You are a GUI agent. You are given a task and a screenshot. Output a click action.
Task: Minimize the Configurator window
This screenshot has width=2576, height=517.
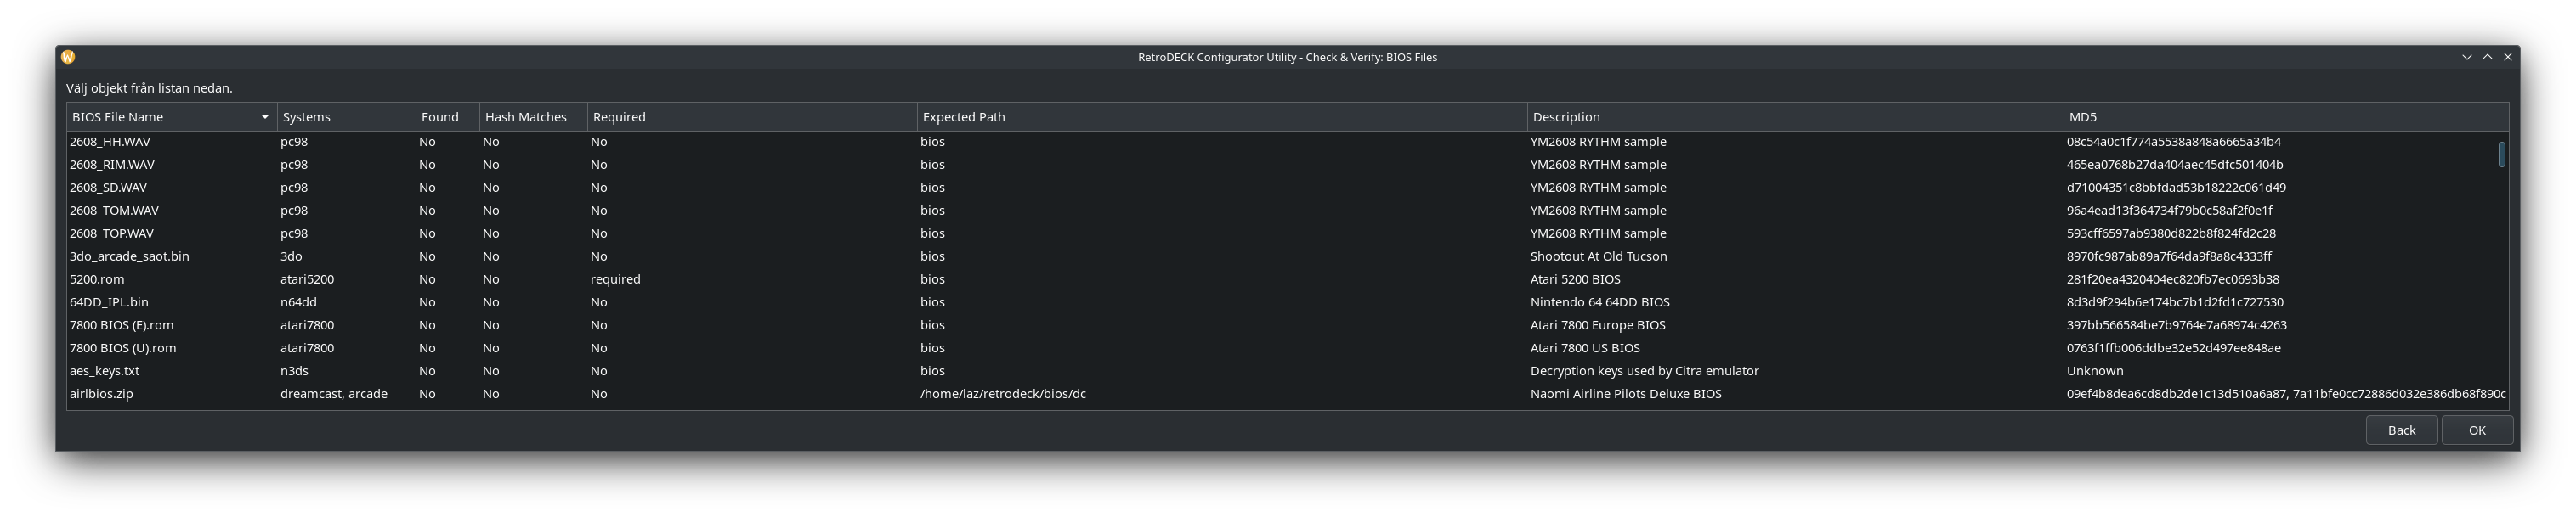(2467, 57)
